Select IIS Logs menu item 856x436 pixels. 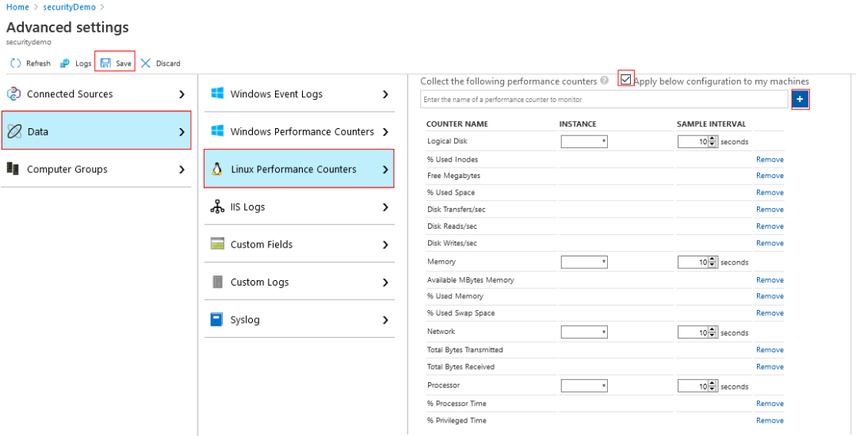tap(299, 207)
